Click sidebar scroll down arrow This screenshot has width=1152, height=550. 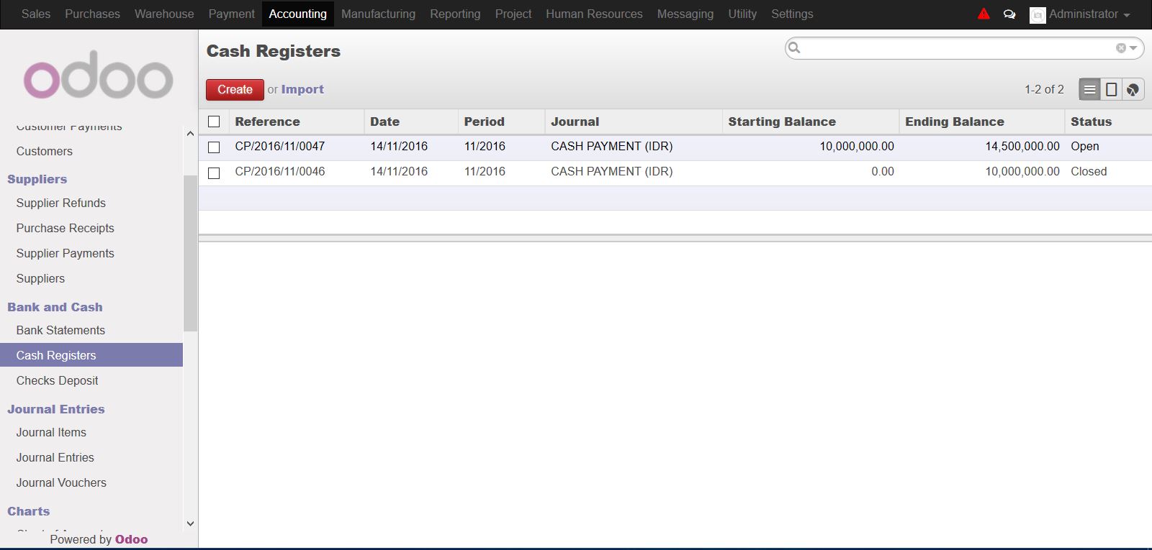(x=190, y=523)
